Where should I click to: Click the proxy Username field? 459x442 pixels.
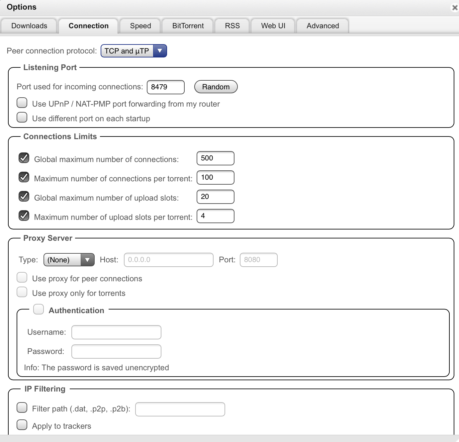[116, 332]
